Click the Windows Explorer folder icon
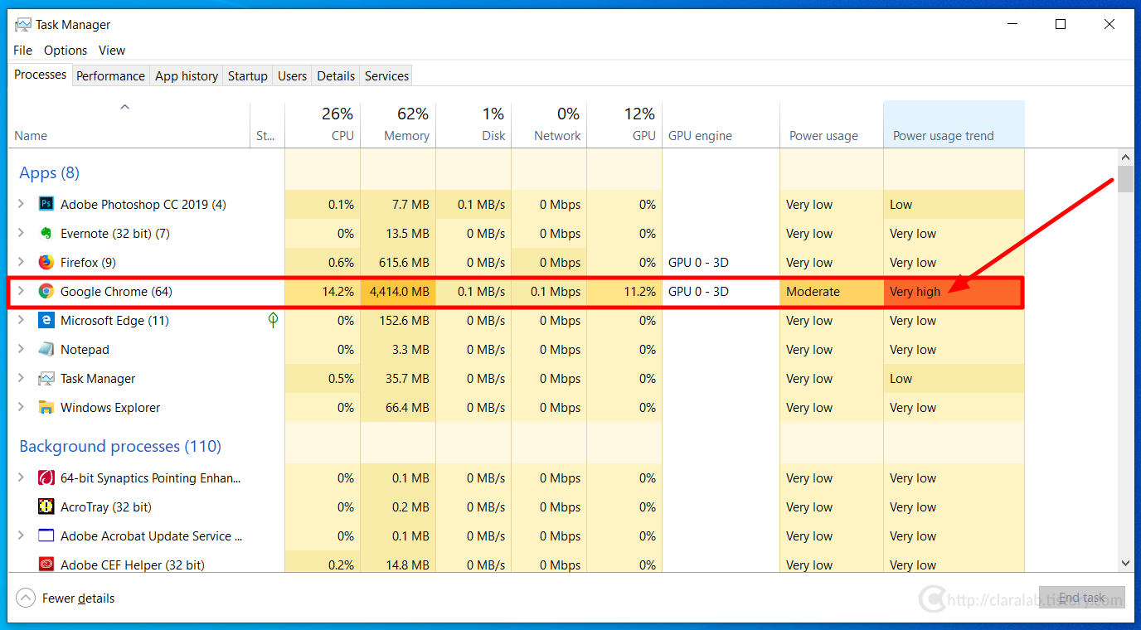The image size is (1141, 630). 46,407
